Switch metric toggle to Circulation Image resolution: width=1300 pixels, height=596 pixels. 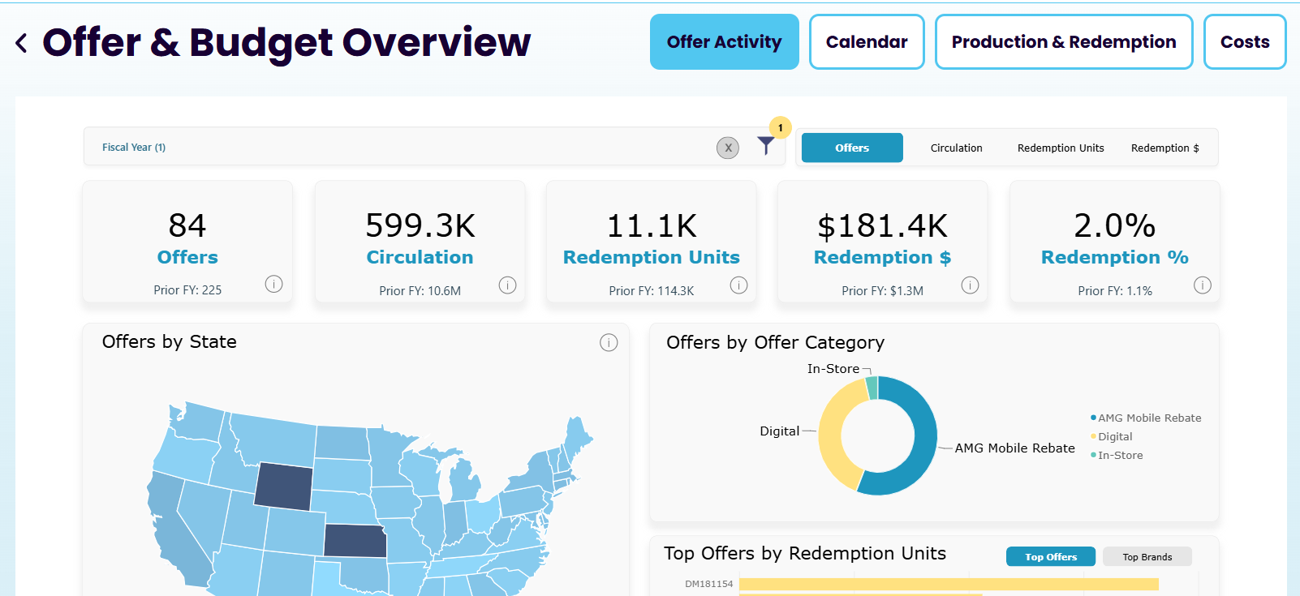(956, 148)
